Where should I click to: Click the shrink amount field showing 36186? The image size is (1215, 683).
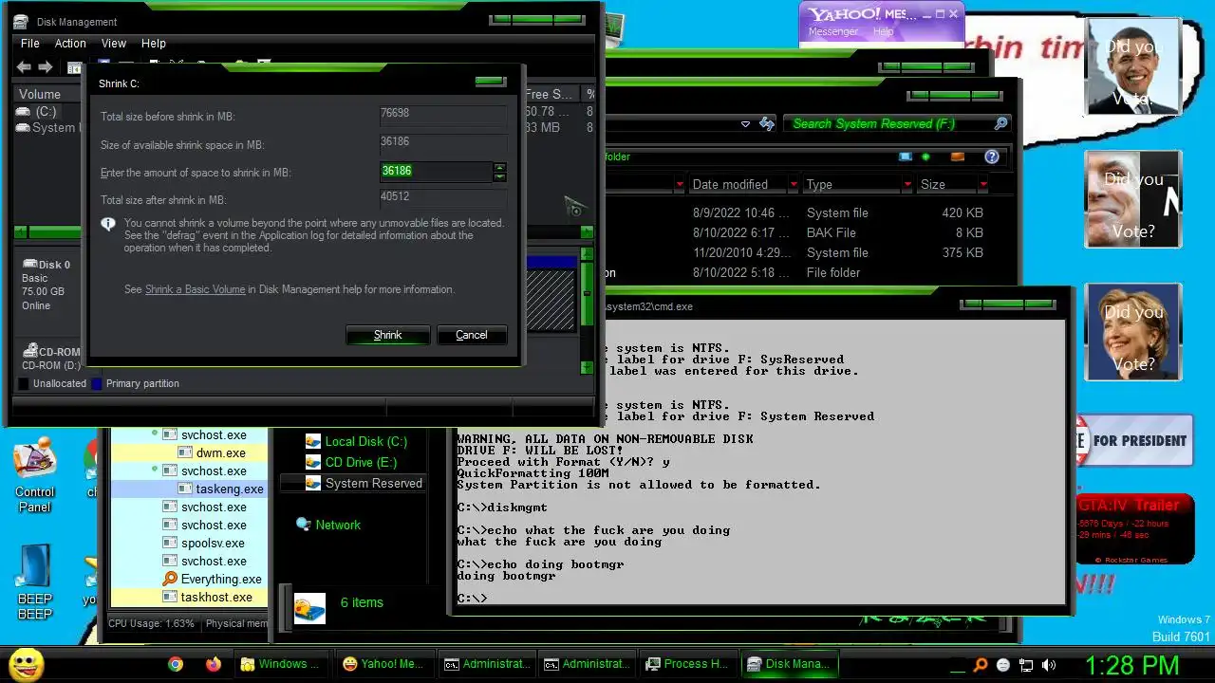(436, 171)
